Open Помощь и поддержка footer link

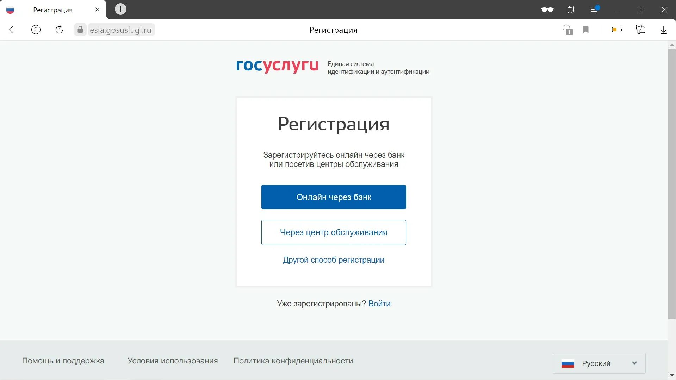63,361
